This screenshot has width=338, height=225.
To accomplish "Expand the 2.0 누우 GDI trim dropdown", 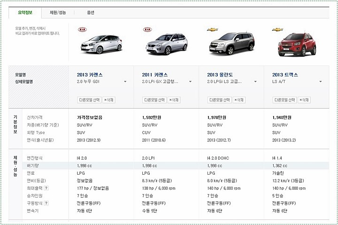I will 125,82.
